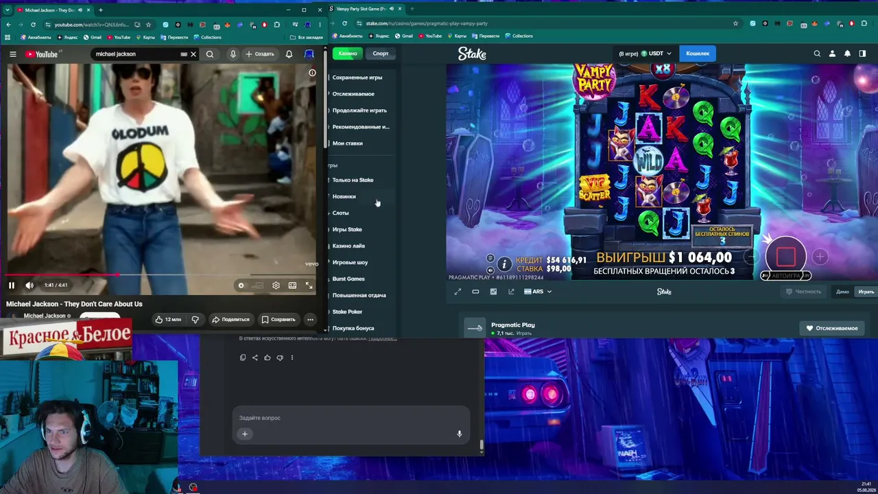
Task: Open the YouTube hamburger guide menu
Action: tap(12, 54)
